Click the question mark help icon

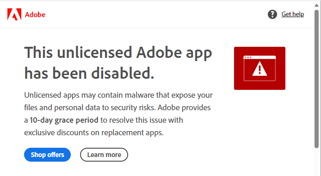[x=272, y=14]
